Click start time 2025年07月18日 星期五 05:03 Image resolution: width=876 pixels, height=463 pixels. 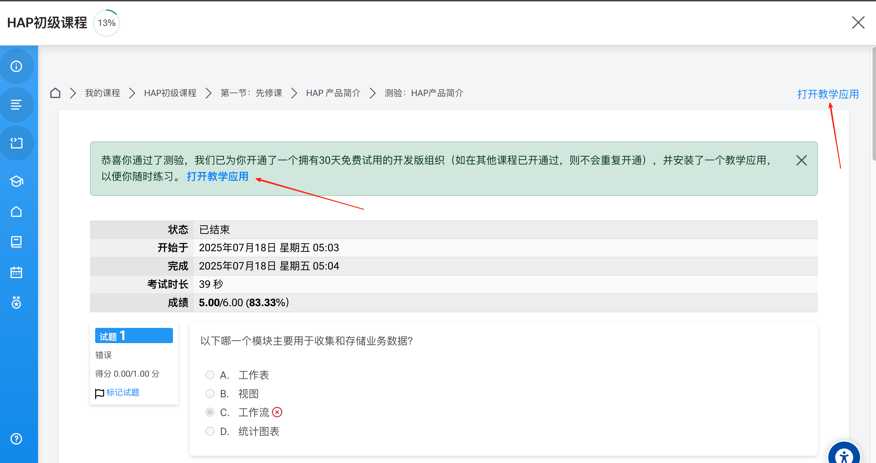[x=269, y=248]
